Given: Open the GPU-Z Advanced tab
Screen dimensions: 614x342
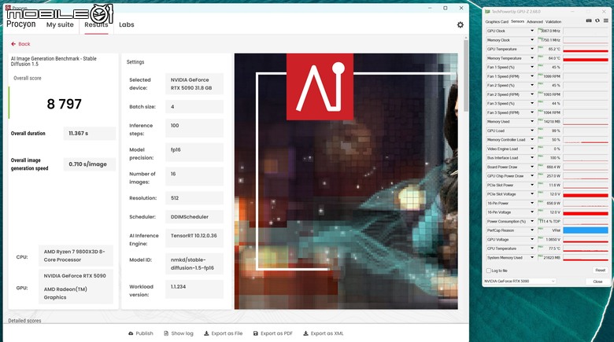Looking at the screenshot, I should click(x=534, y=21).
